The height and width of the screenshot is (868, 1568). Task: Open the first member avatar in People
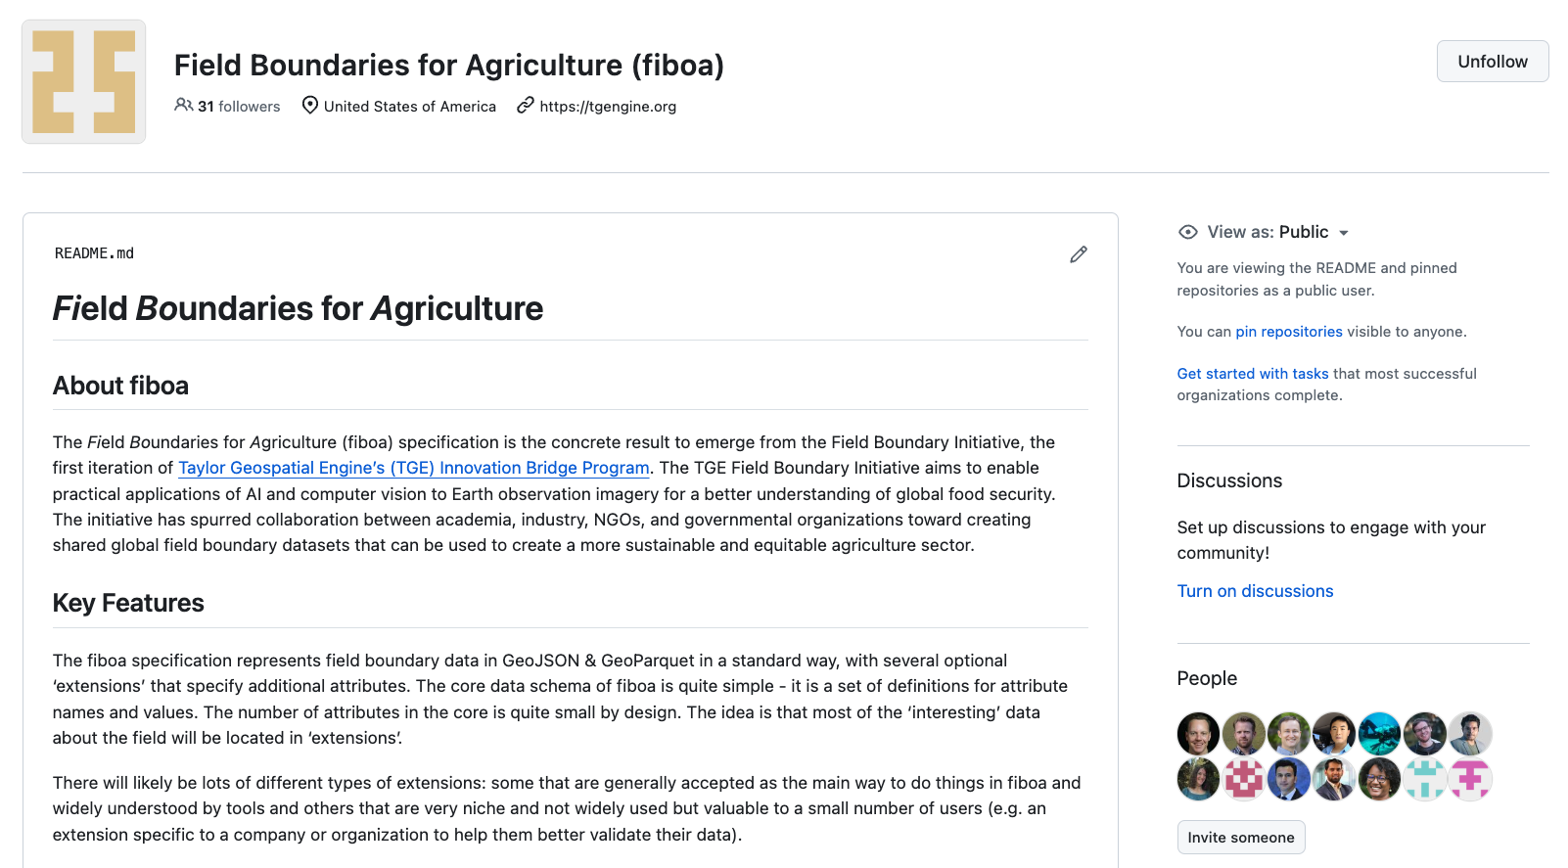(x=1198, y=733)
